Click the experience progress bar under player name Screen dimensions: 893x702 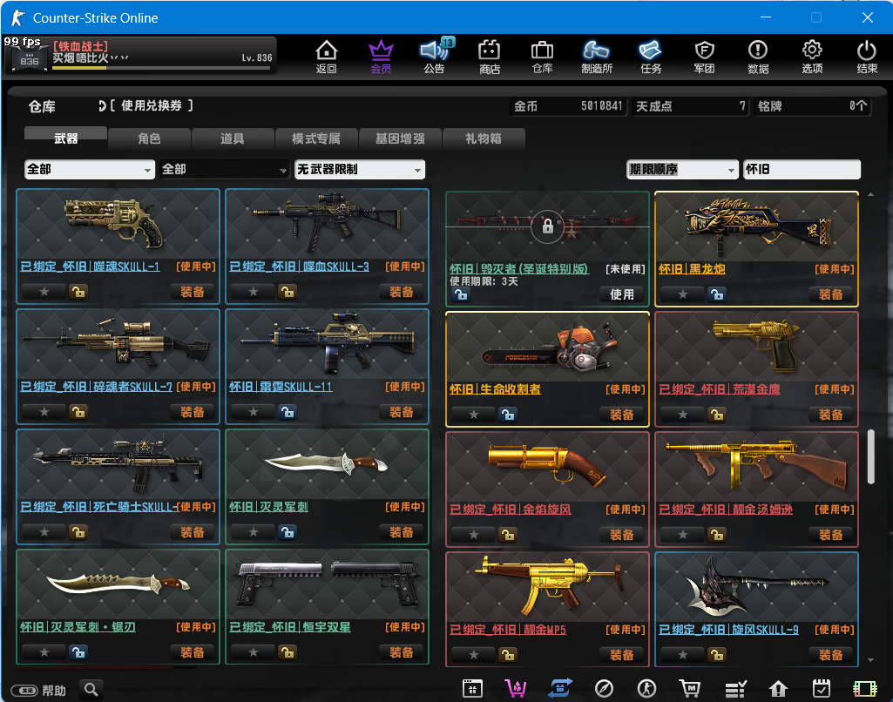click(161, 68)
